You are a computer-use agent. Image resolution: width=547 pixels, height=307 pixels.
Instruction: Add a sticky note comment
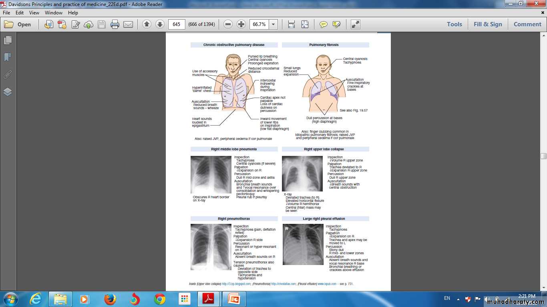point(323,24)
